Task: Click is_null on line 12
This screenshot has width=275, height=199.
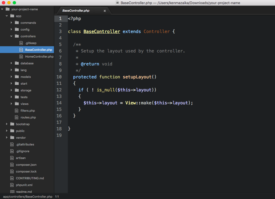Action: pyautogui.click(x=106, y=90)
